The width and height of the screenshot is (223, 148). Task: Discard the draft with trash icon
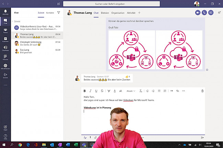coord(202,91)
